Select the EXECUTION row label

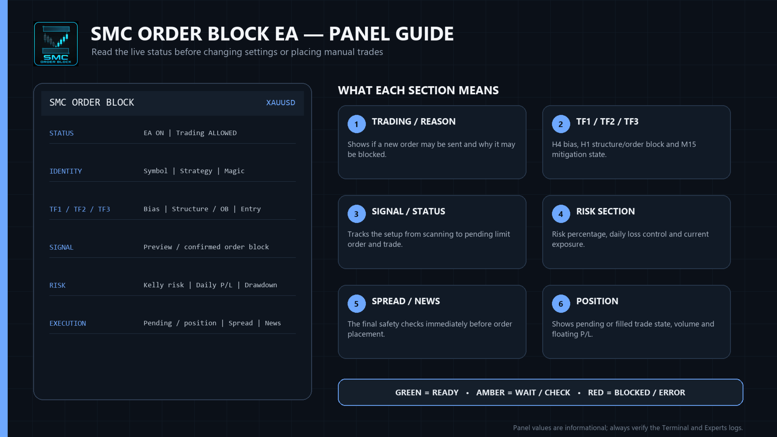pyautogui.click(x=68, y=323)
